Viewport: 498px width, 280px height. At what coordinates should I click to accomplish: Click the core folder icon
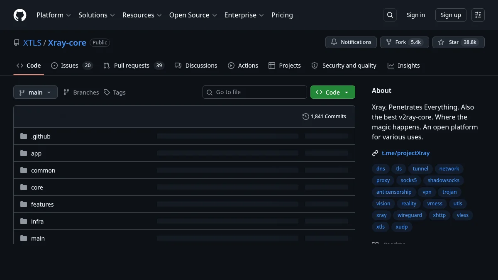pyautogui.click(x=24, y=187)
